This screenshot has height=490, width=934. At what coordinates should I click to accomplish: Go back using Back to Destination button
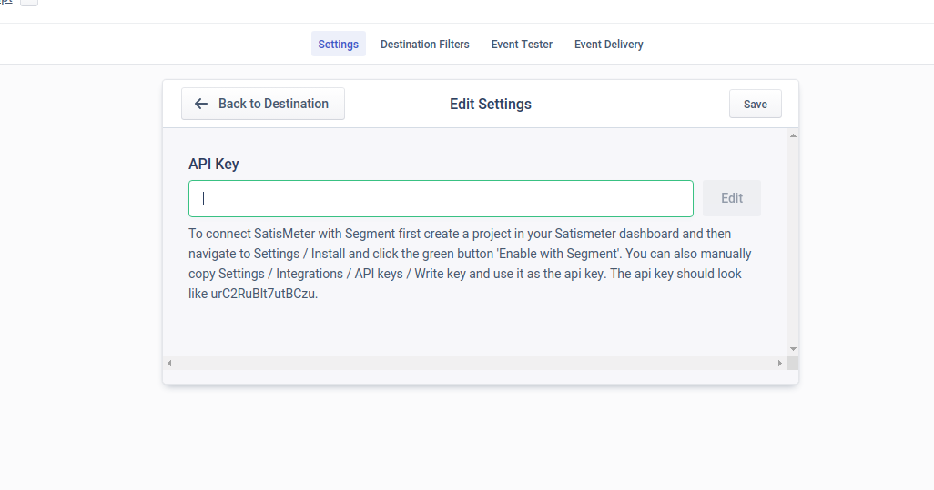(263, 104)
